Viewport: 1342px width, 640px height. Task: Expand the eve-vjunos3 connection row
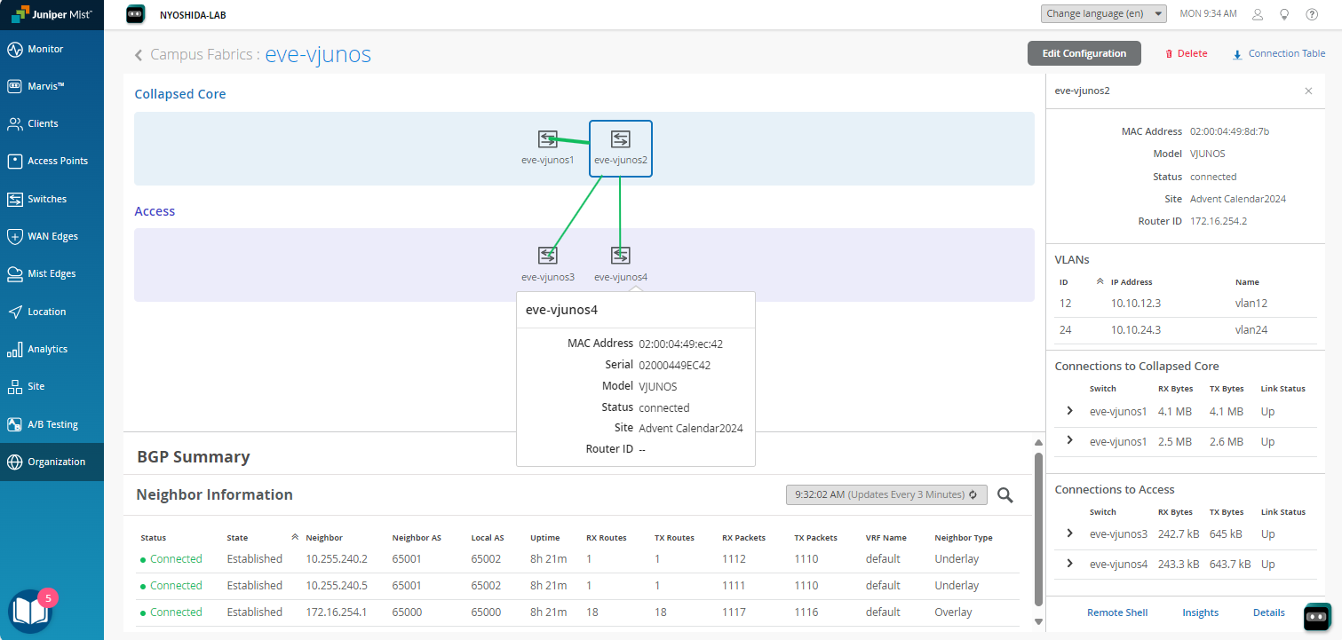tap(1069, 533)
